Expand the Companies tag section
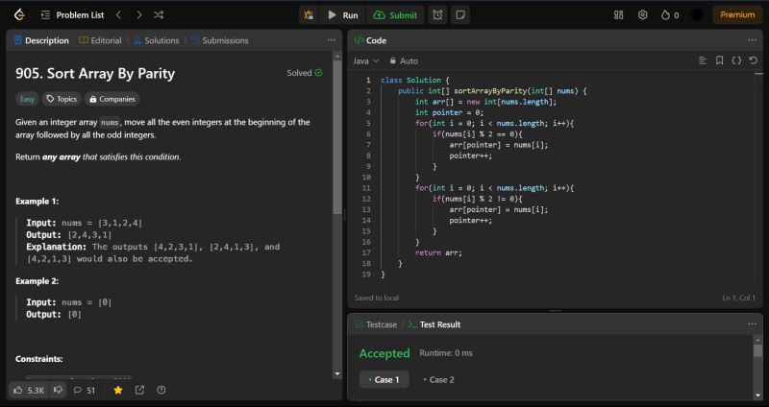This screenshot has height=407, width=769. click(x=112, y=98)
